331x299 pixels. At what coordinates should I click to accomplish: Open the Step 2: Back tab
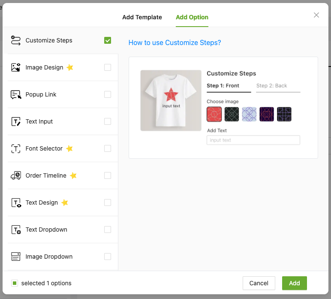tap(272, 86)
